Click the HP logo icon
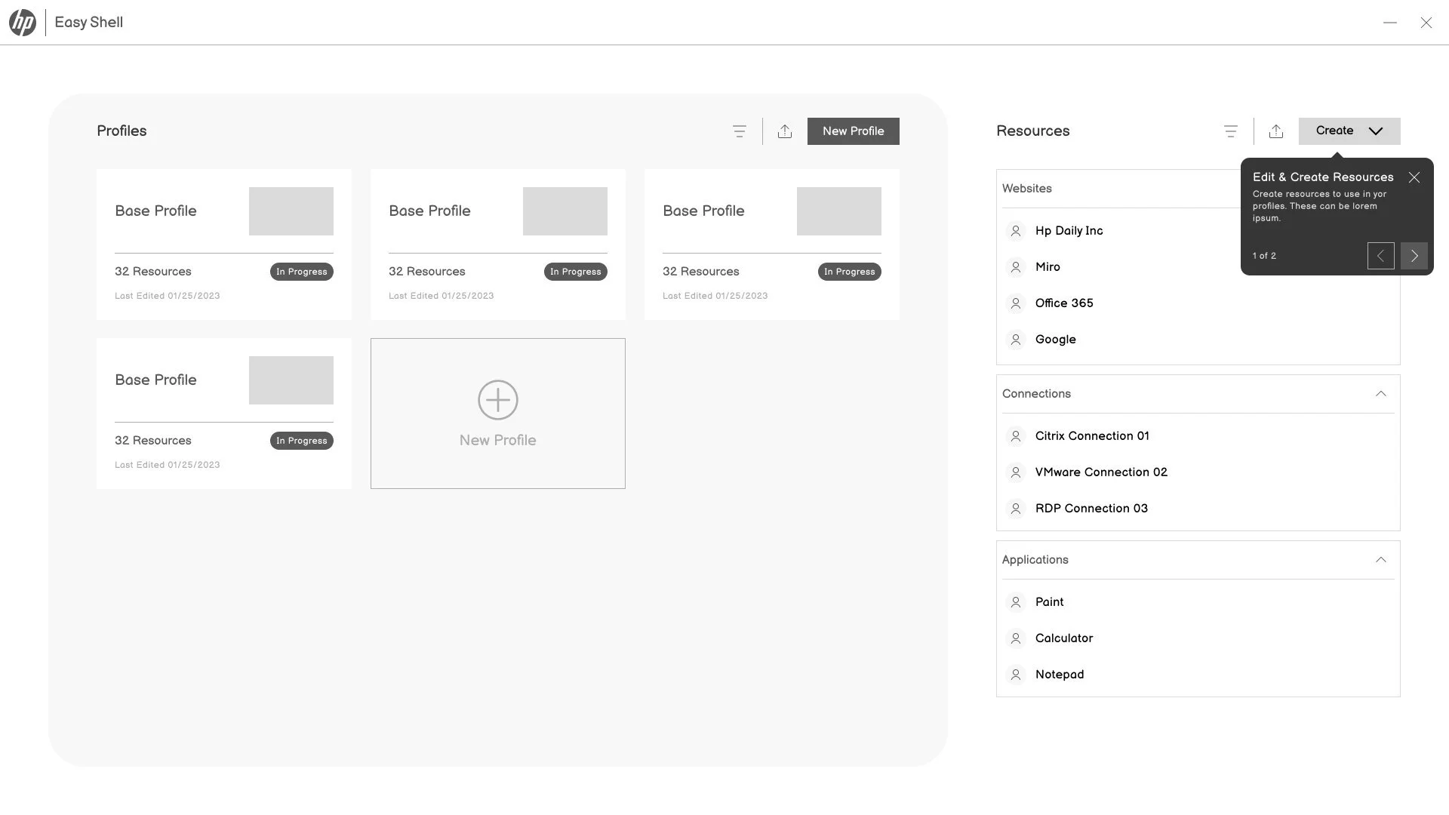The width and height of the screenshot is (1449, 815). click(x=23, y=23)
